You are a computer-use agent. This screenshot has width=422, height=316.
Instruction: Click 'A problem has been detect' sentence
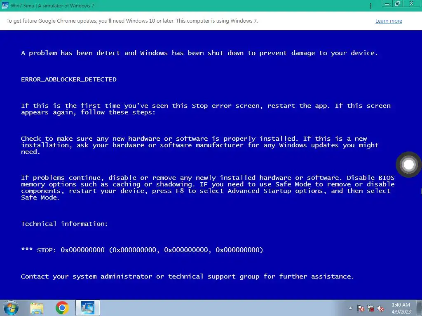199,53
